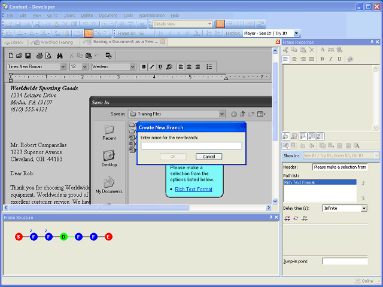Viewport: 383px width, 287px height.
Task: Toggle Underline in Frame Properties
Action: 339,59
